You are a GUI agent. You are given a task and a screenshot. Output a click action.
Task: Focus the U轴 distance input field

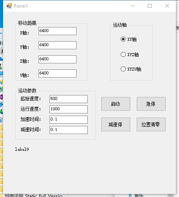point(58,73)
